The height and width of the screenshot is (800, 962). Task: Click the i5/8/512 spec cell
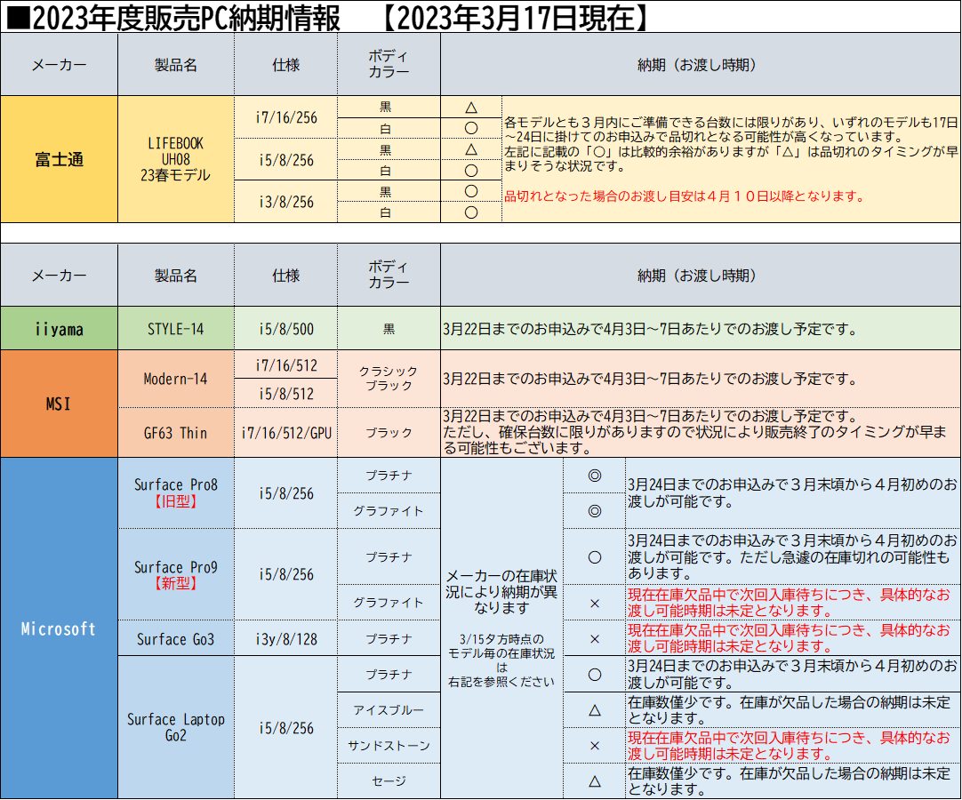coord(286,393)
